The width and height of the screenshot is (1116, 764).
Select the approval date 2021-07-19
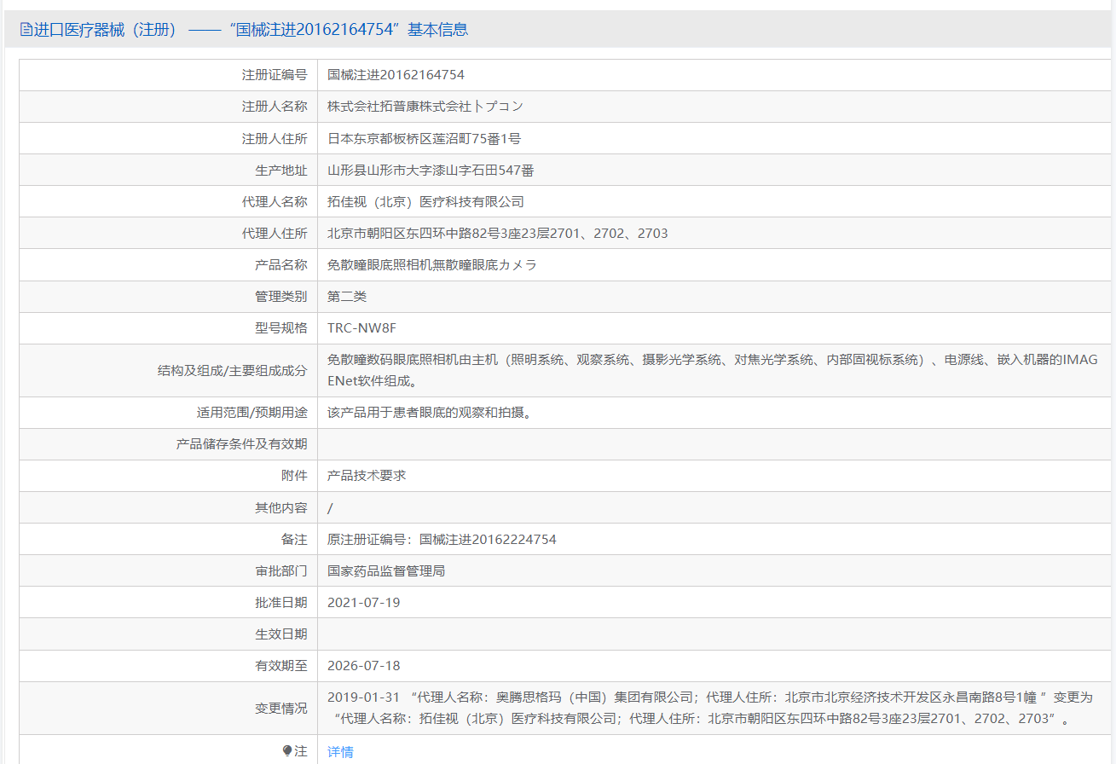pyautogui.click(x=363, y=603)
